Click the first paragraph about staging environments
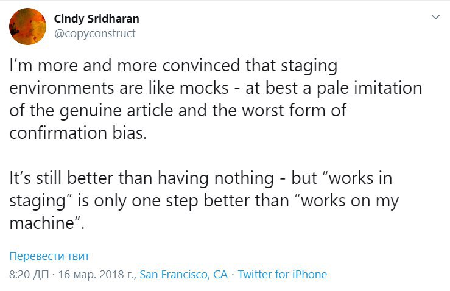 coord(216,99)
